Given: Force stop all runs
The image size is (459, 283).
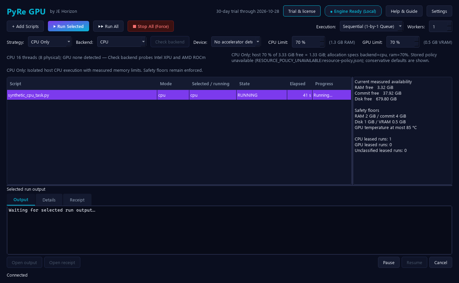Looking at the screenshot, I should (151, 26).
